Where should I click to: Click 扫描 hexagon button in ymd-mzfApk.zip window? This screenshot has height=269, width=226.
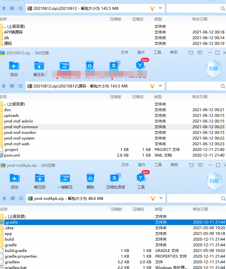click(x=214, y=181)
